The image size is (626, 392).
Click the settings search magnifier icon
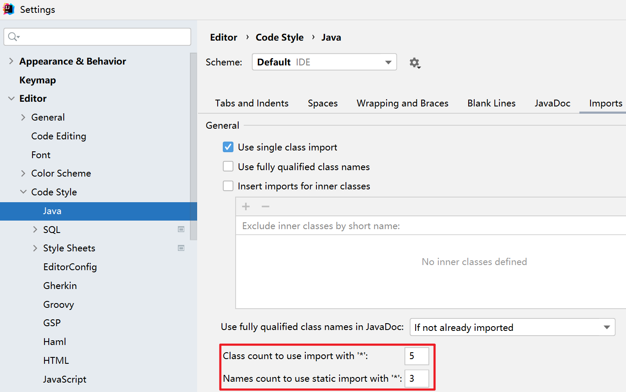tap(13, 37)
